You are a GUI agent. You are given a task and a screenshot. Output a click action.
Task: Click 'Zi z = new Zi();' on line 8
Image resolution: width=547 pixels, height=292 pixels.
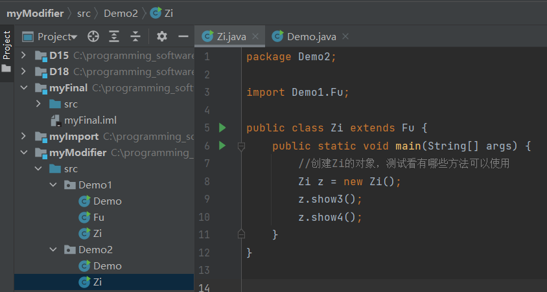(349, 181)
